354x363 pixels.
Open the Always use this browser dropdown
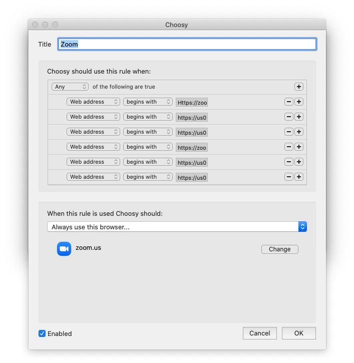[x=177, y=227]
